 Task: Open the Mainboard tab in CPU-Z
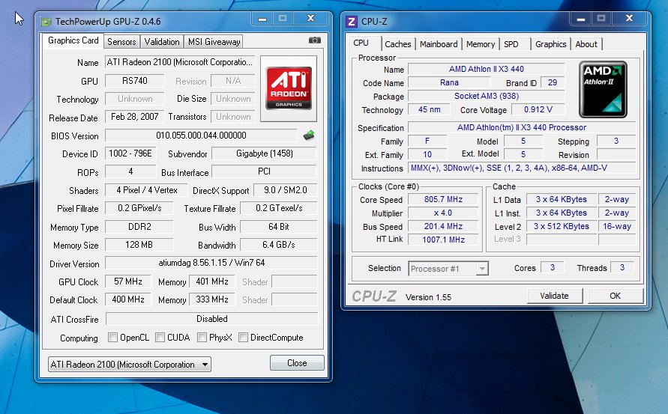pos(439,44)
